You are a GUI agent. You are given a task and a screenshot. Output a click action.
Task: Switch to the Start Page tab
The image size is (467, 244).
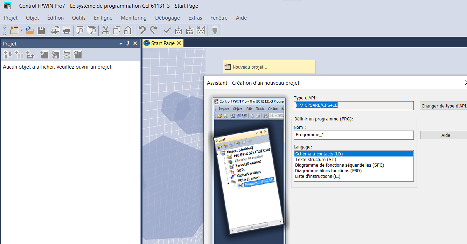162,43
